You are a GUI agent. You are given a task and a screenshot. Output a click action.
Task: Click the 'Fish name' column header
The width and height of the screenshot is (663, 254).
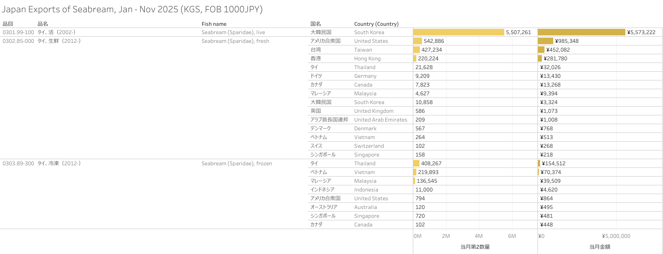(x=214, y=24)
